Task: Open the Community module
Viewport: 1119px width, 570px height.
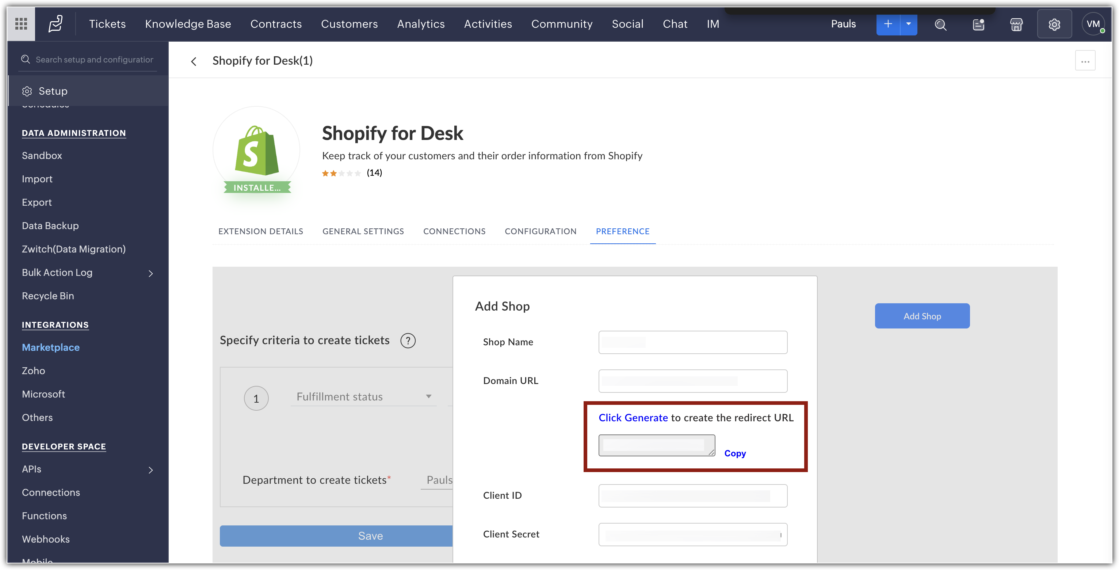Action: click(x=562, y=24)
